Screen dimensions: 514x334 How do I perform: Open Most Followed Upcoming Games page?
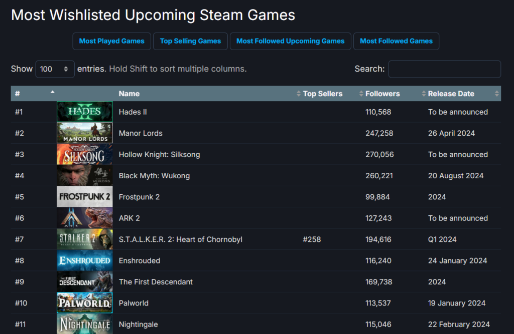[290, 41]
